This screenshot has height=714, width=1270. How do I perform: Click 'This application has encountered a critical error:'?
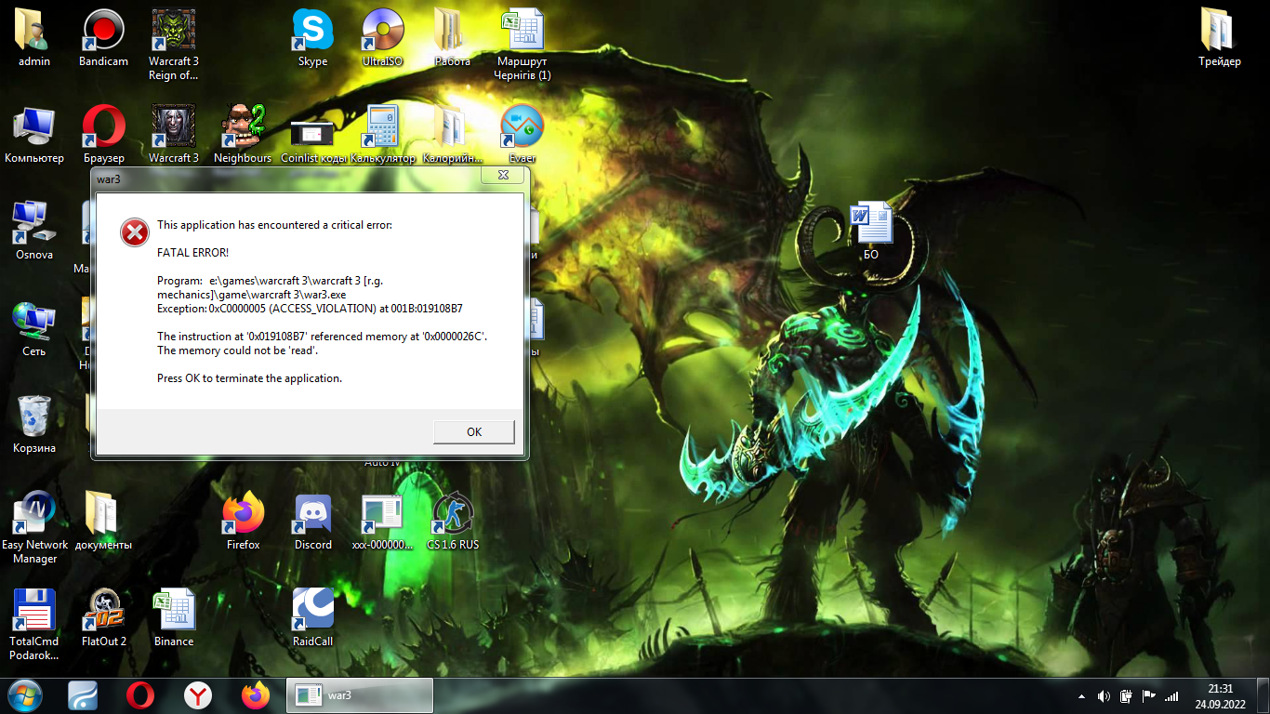click(275, 225)
